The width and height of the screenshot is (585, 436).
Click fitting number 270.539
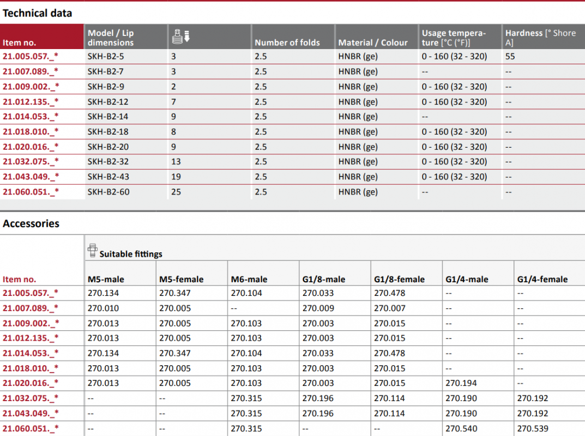pos(533,428)
